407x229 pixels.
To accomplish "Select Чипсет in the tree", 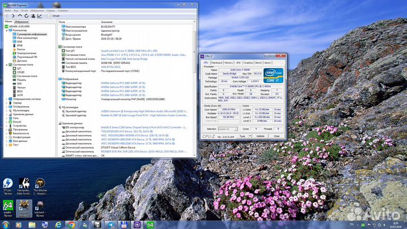I will 21,88.
